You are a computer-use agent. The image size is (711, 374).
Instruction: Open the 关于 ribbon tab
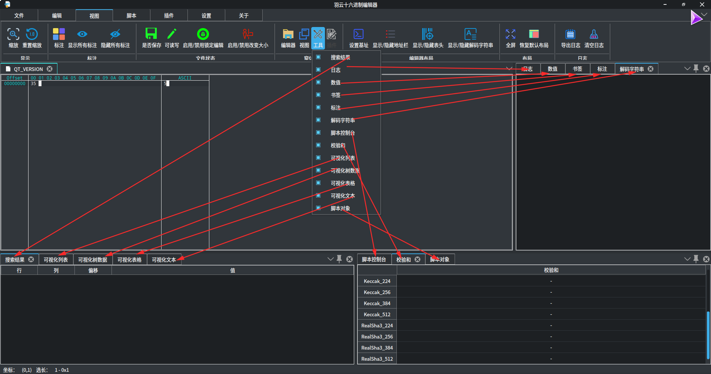(x=244, y=16)
